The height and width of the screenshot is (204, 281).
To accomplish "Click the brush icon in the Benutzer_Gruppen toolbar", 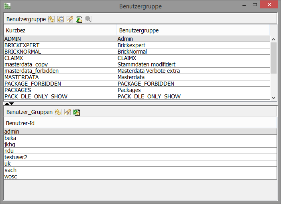I will [x=67, y=112].
